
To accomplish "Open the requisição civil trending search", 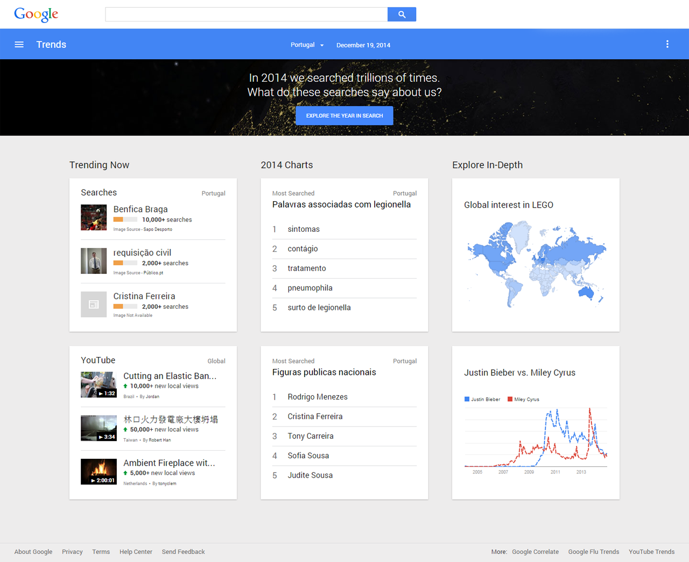I will click(x=142, y=253).
